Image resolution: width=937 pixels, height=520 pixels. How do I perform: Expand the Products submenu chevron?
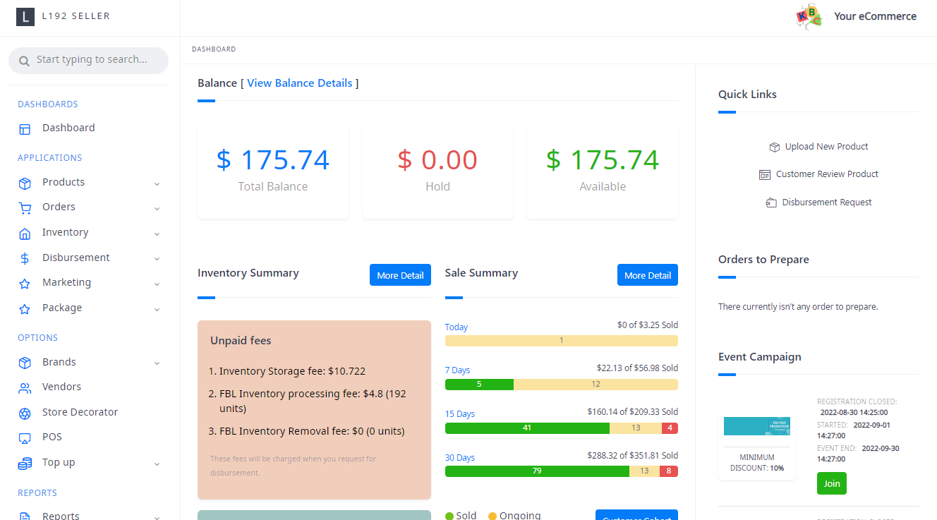click(x=157, y=183)
